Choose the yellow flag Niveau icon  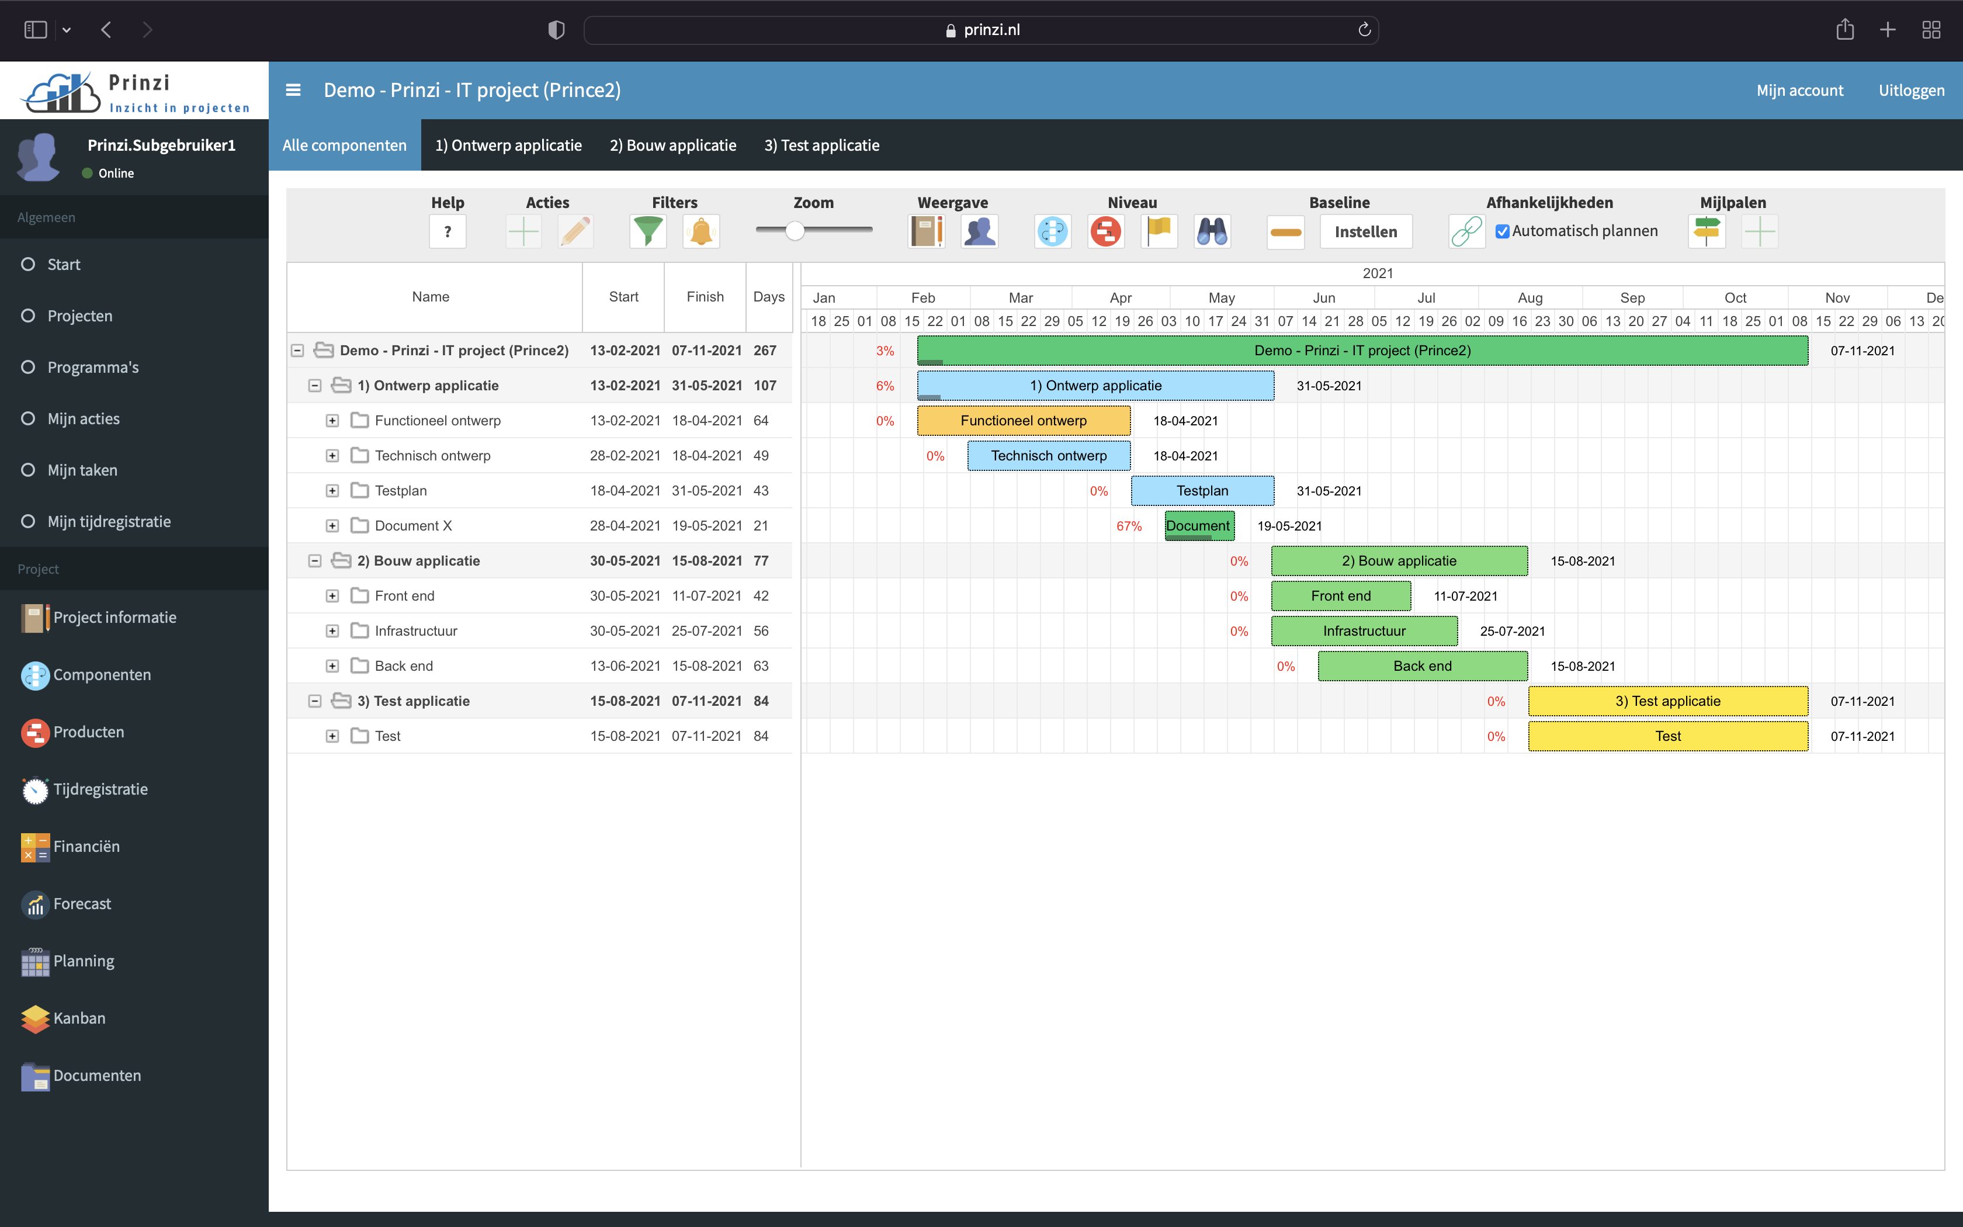tap(1159, 232)
